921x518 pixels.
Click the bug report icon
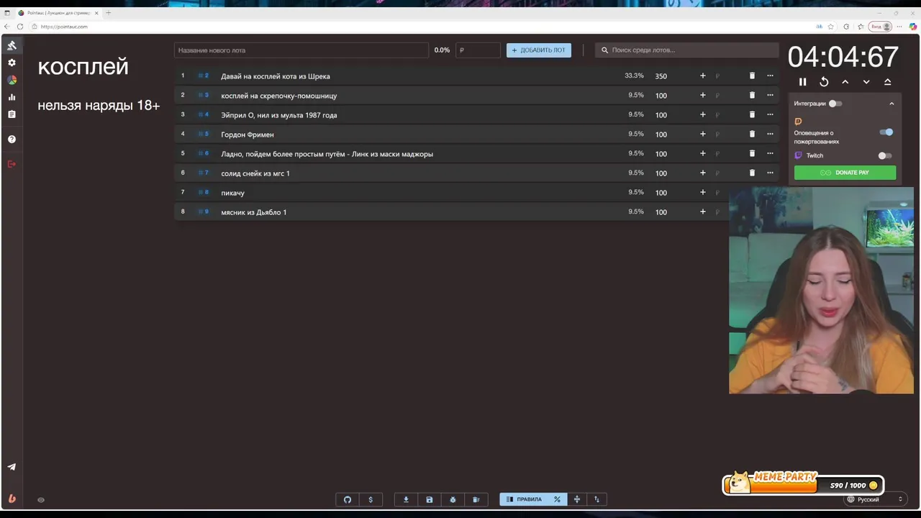(x=453, y=499)
